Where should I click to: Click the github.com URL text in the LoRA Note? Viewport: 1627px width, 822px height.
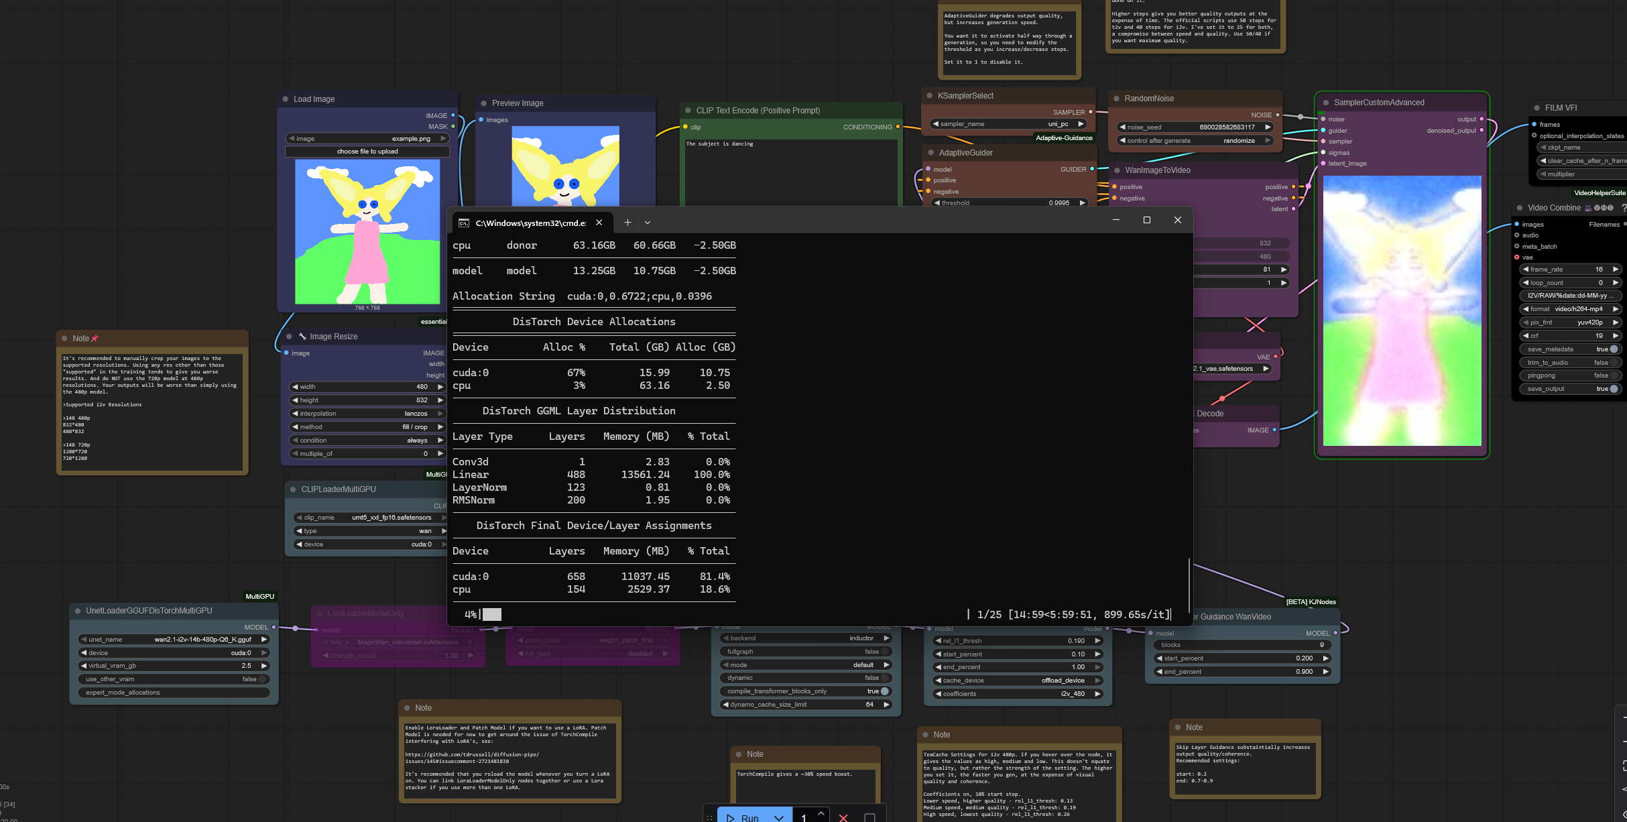(x=472, y=758)
